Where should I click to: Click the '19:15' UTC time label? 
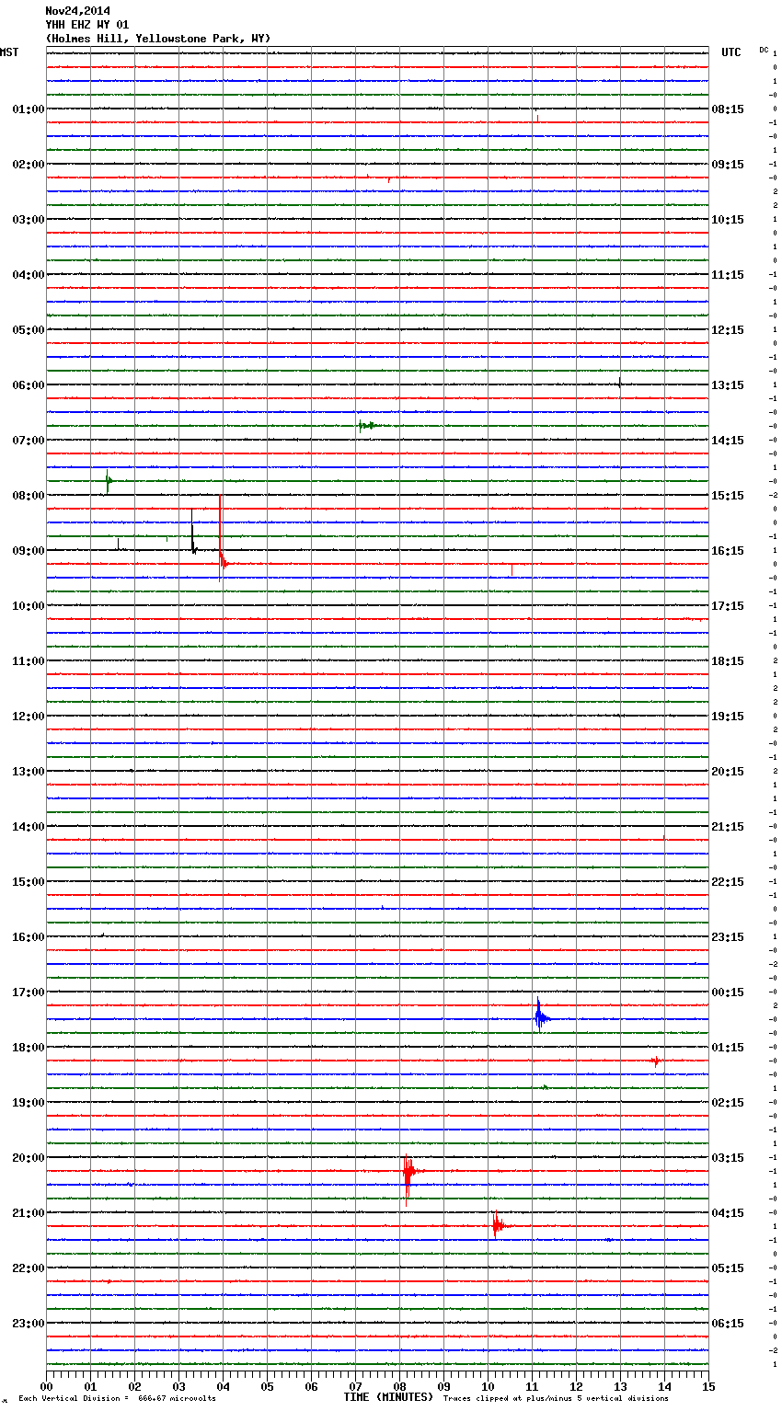[x=728, y=717]
